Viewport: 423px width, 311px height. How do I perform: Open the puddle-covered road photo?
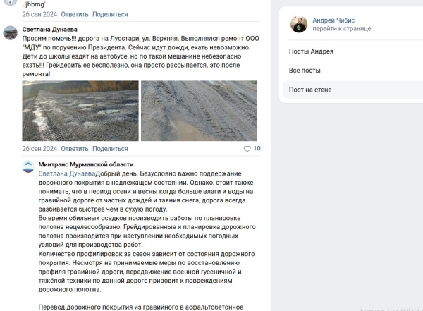tap(80, 111)
